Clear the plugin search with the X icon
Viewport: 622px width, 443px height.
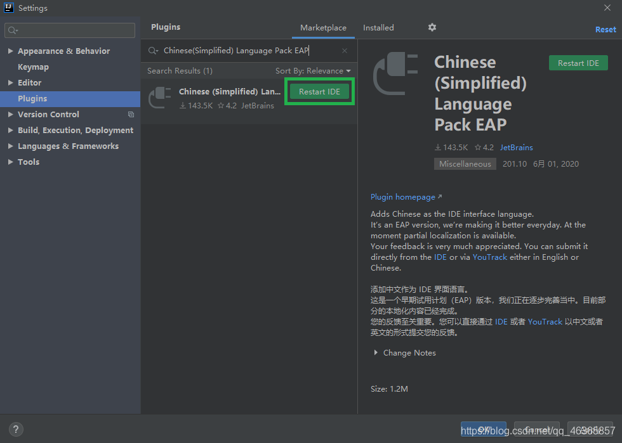pos(345,51)
